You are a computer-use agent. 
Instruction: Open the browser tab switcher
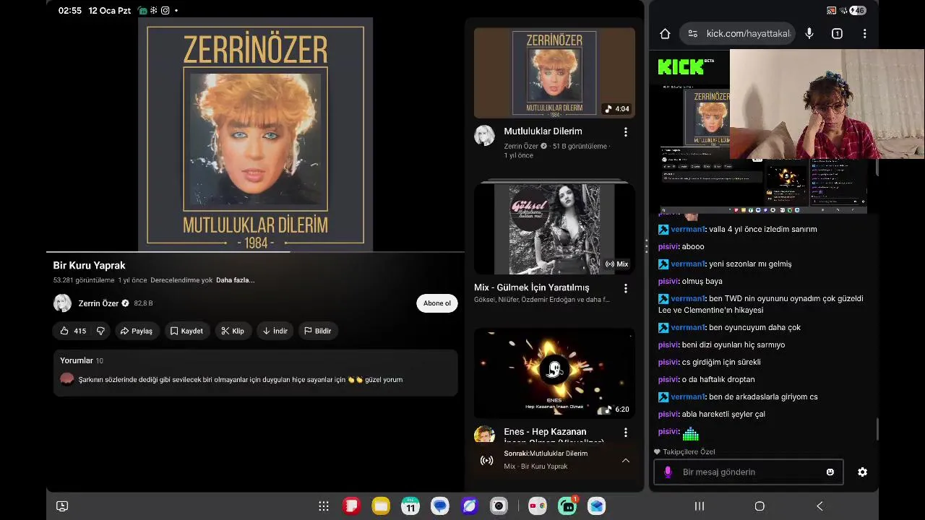click(837, 34)
